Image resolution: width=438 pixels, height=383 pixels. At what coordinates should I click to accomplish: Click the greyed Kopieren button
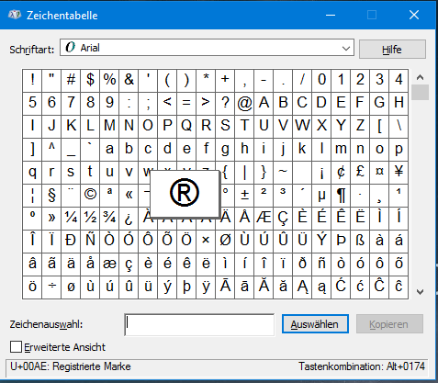tap(389, 324)
